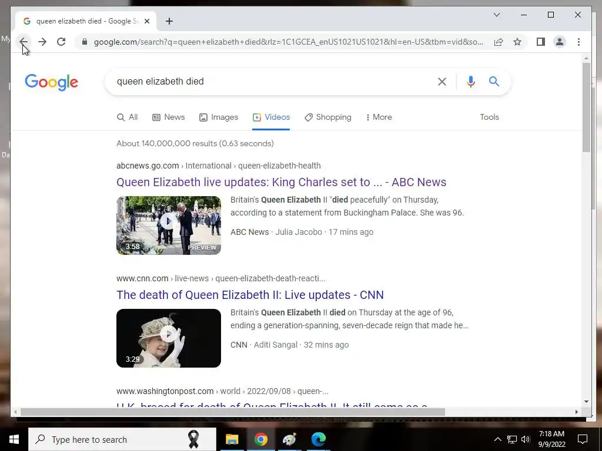This screenshot has width=602, height=451.
Task: Open the Washington Post result title link
Action: coord(272,404)
